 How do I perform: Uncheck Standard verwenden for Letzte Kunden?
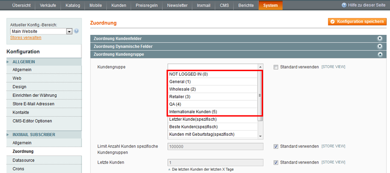[275, 163]
